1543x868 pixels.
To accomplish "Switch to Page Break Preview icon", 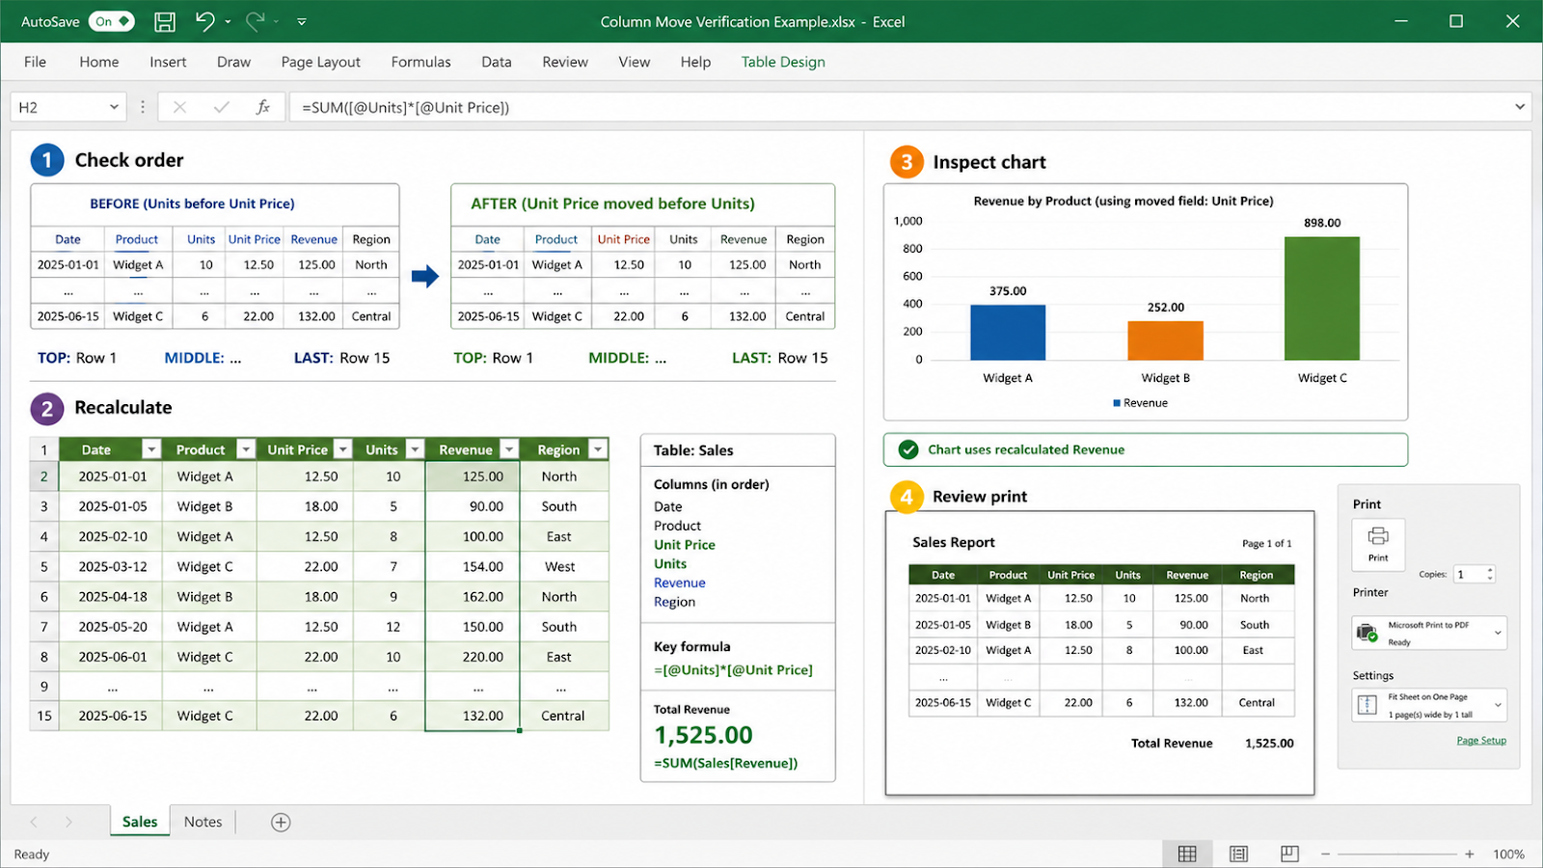I will (1289, 854).
